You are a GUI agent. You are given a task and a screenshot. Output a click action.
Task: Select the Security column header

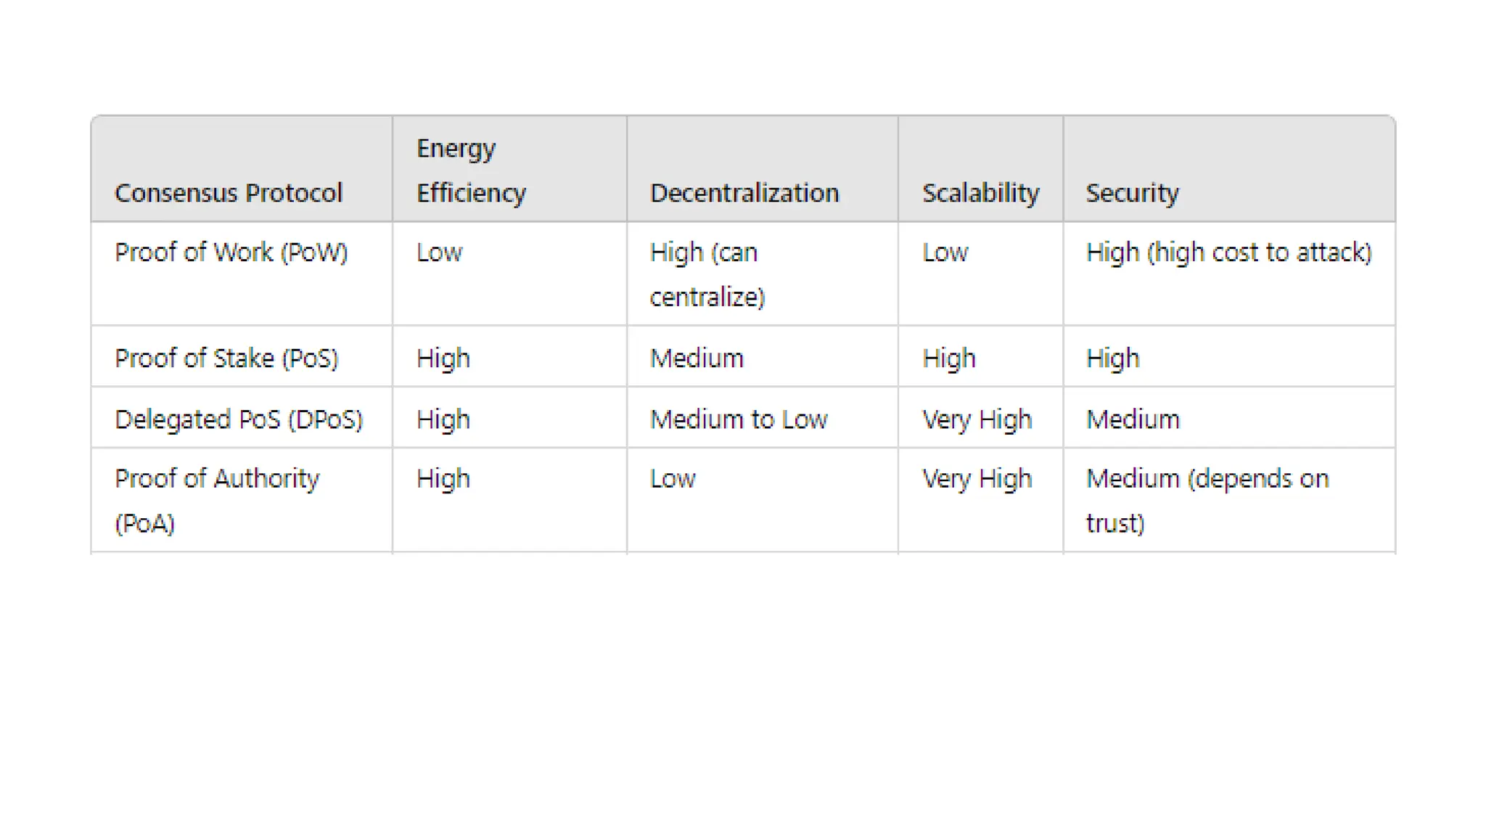1132,193
